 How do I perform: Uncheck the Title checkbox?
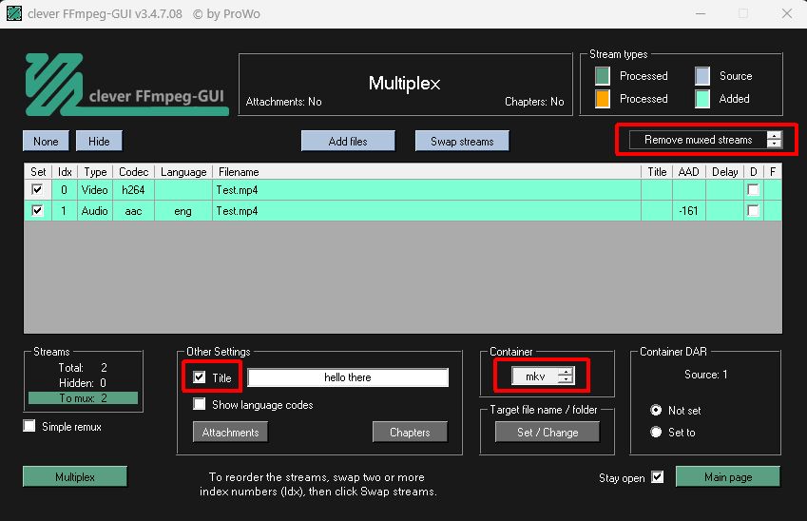200,377
